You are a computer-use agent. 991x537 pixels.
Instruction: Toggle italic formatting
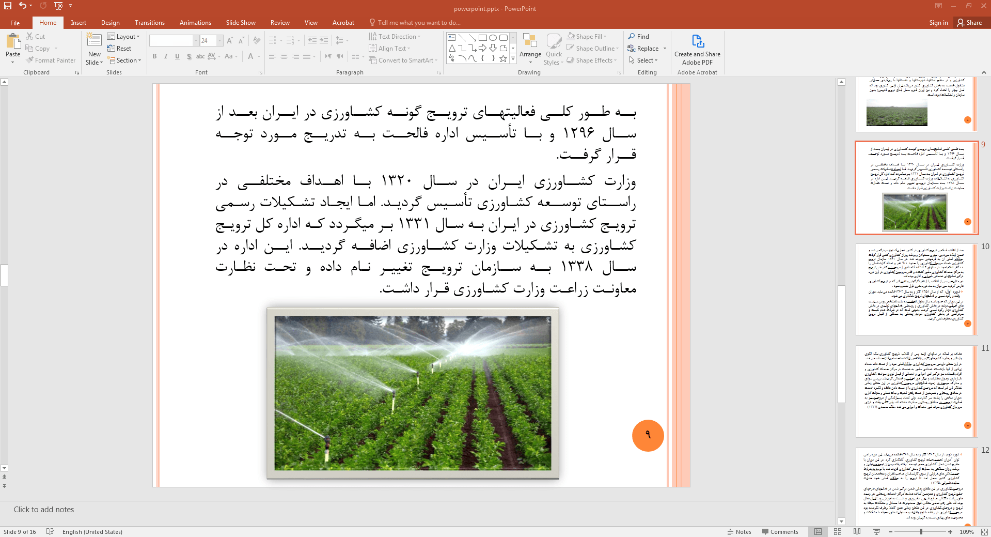pos(166,56)
